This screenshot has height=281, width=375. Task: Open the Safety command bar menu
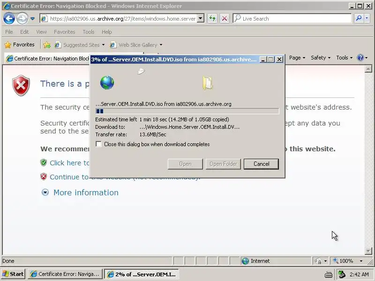321,58
